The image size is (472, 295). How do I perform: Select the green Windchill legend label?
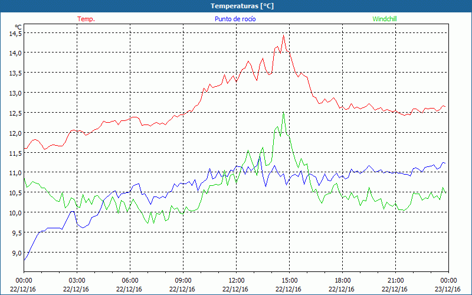tap(385, 19)
